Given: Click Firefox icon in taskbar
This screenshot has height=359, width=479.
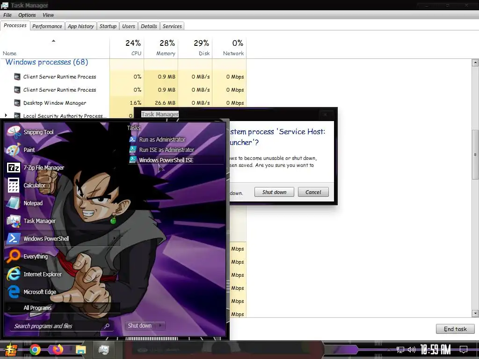Looking at the screenshot, I should (58, 349).
